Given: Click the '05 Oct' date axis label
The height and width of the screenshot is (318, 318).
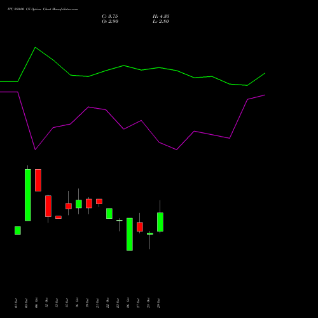Looking at the screenshot, I should pyautogui.click(x=26, y=303).
